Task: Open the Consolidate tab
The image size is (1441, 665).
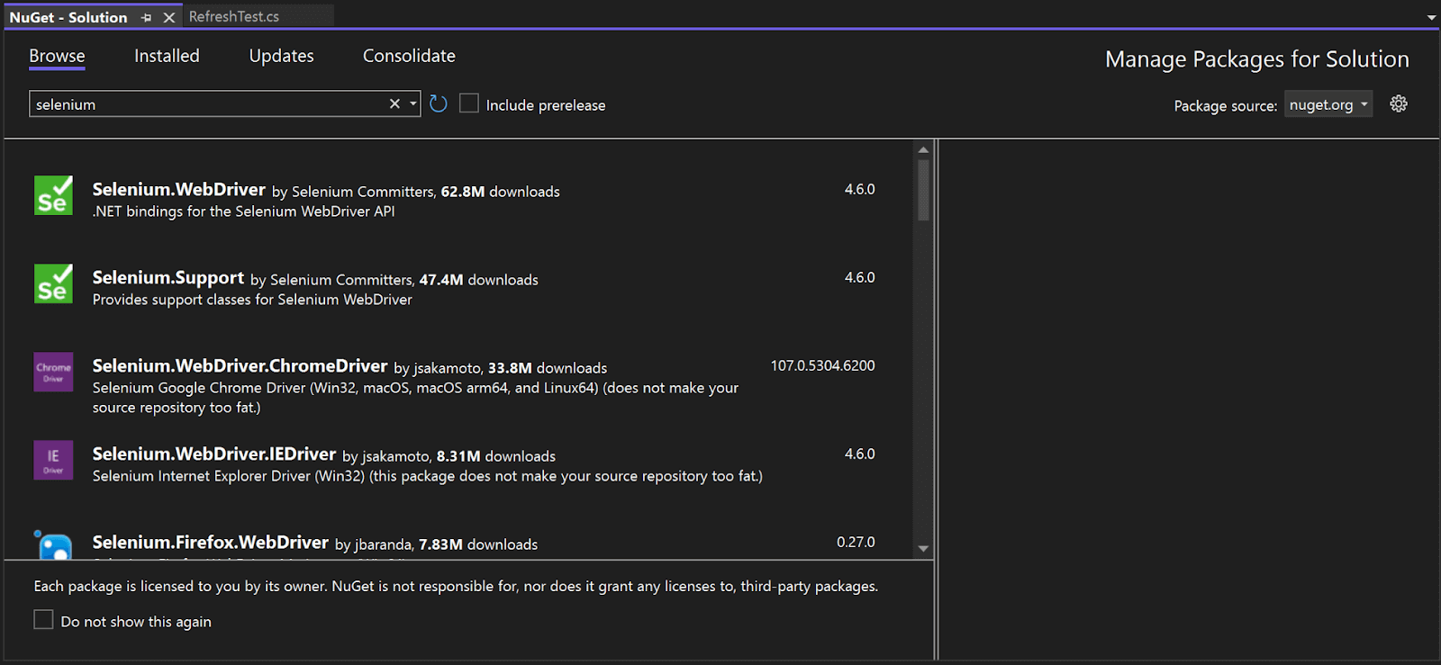Action: click(409, 56)
